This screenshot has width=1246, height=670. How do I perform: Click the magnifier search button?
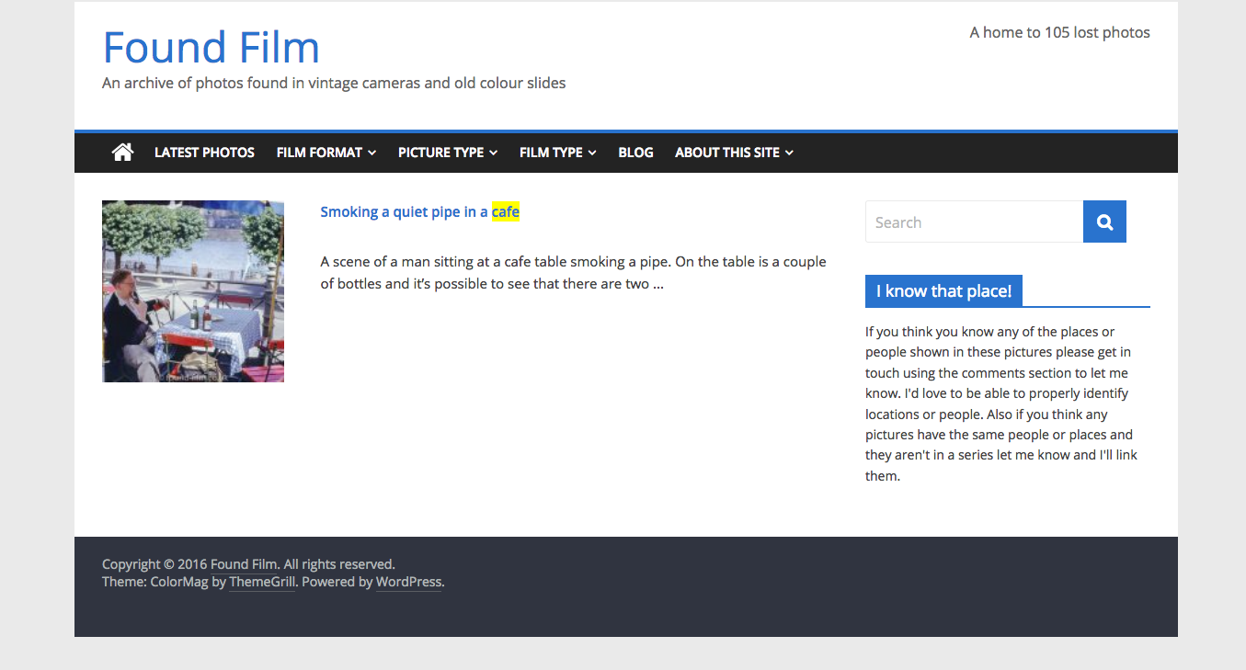(1104, 221)
